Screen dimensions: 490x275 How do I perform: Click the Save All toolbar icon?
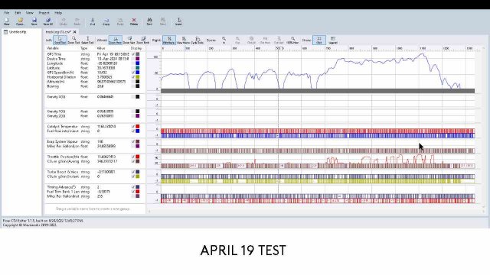tap(47, 21)
